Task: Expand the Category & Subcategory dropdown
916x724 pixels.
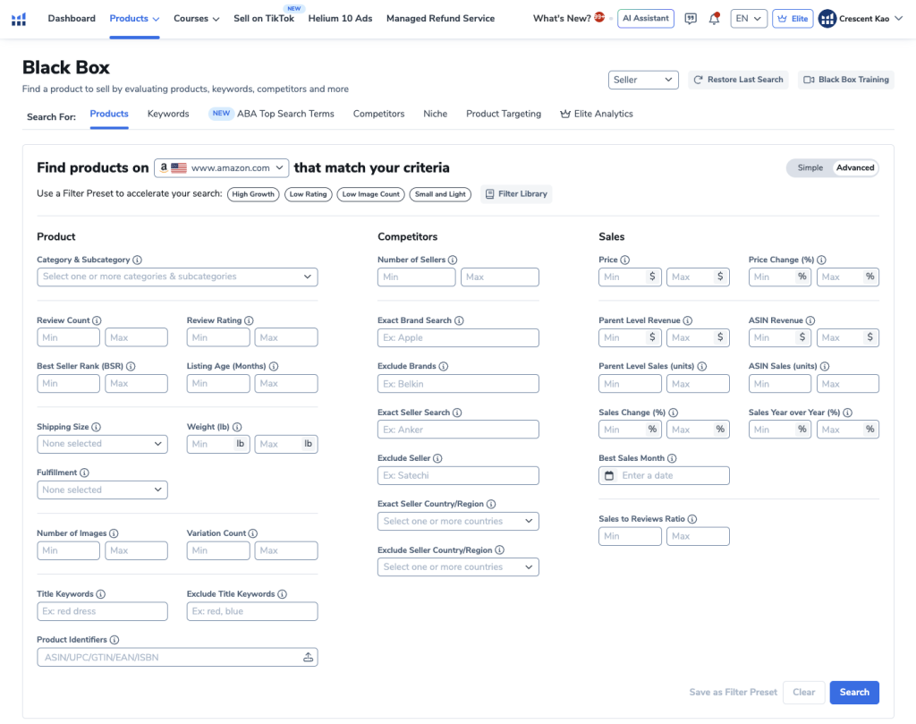Action: [x=177, y=277]
